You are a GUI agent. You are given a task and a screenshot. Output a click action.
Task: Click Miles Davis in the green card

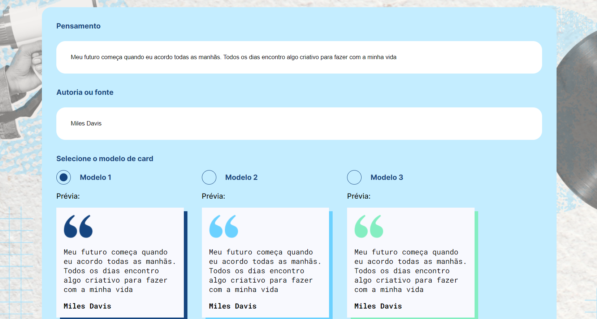tap(378, 306)
